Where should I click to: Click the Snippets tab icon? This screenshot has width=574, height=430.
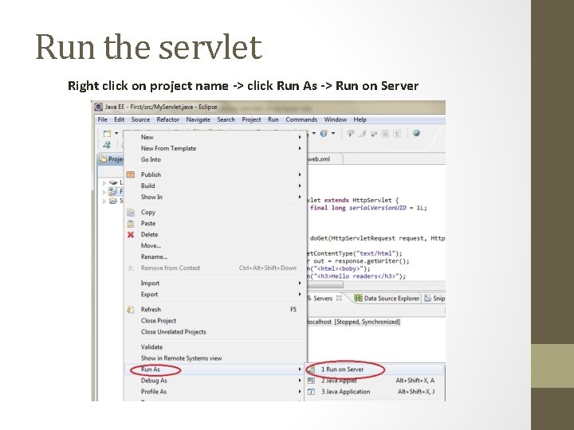tap(427, 299)
